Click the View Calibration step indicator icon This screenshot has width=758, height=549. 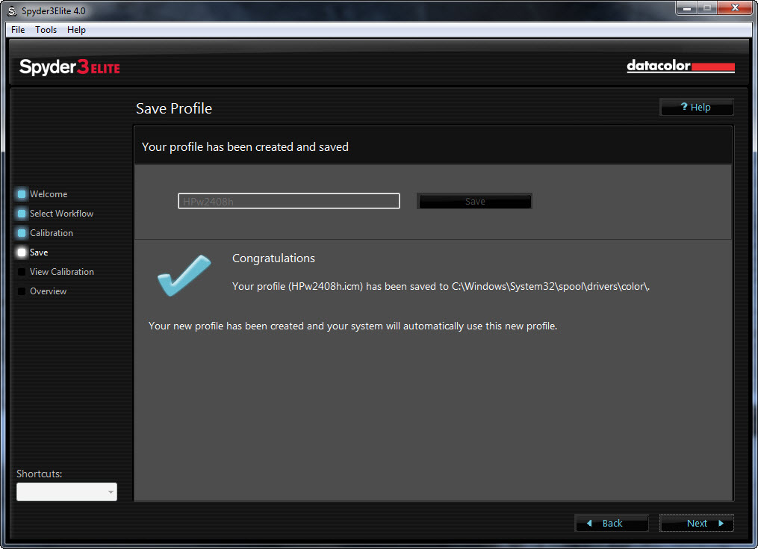[x=22, y=272]
